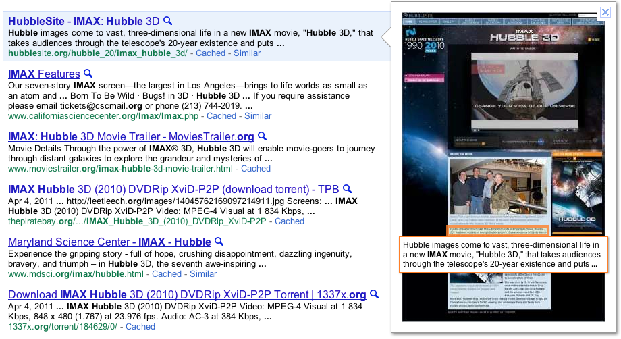Close the page preview panel

click(605, 12)
